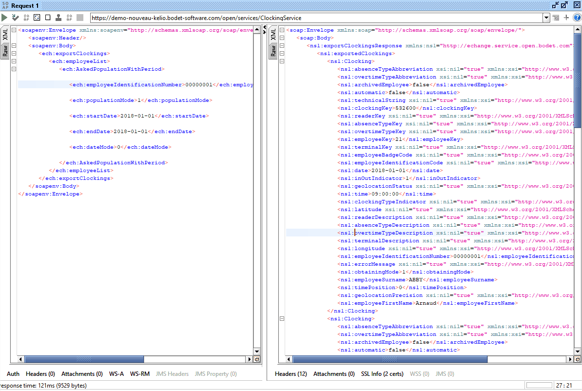582x391 pixels.
Task: Recreate the default request with circular-arrows icon
Action: point(37,18)
